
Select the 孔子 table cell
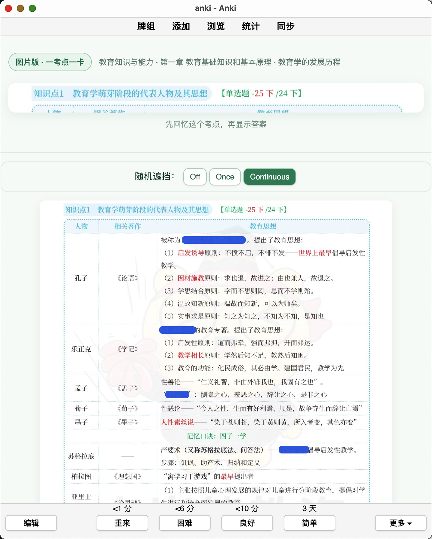(81, 278)
